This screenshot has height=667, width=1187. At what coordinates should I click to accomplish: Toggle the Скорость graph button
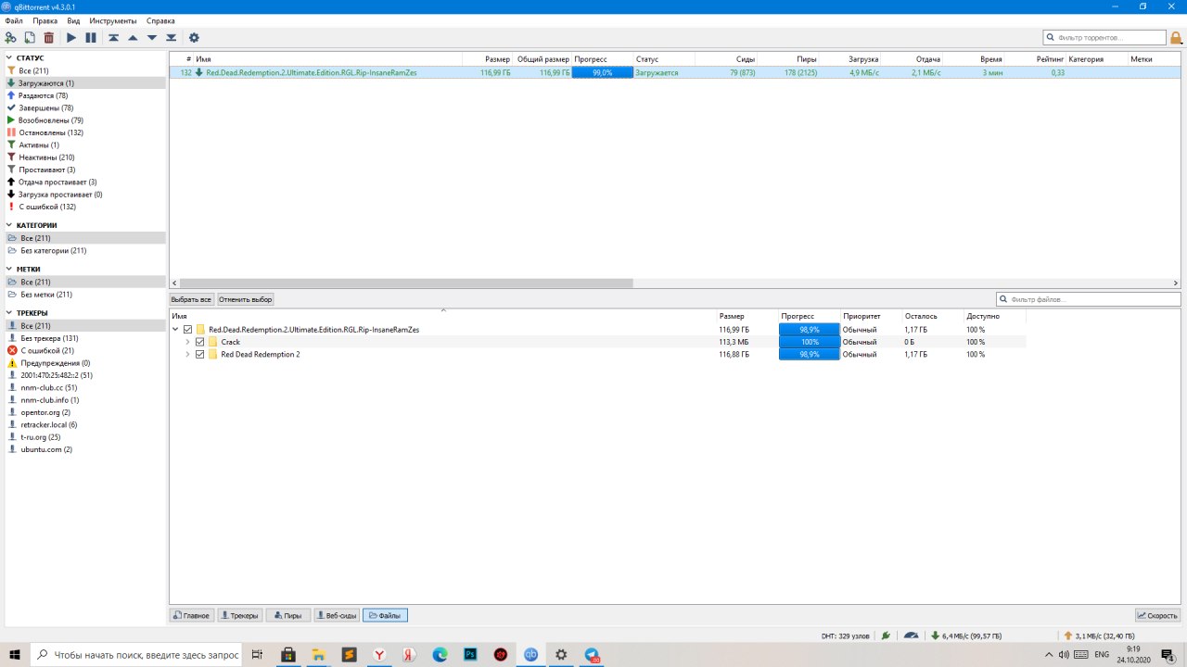1158,615
